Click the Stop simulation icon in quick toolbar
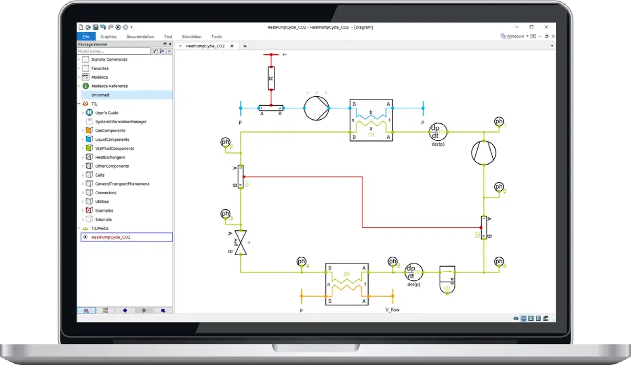Image resolution: width=631 pixels, height=365 pixels. point(126,27)
